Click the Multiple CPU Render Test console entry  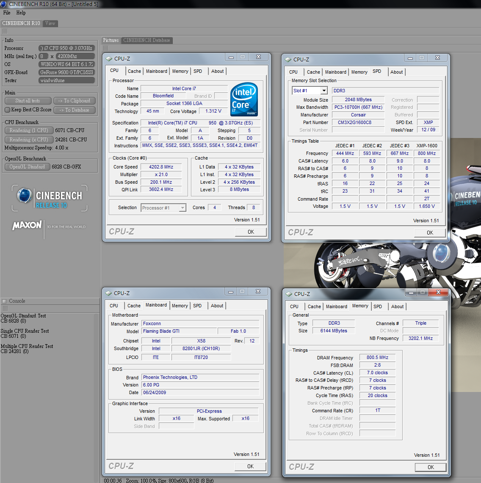pos(27,349)
